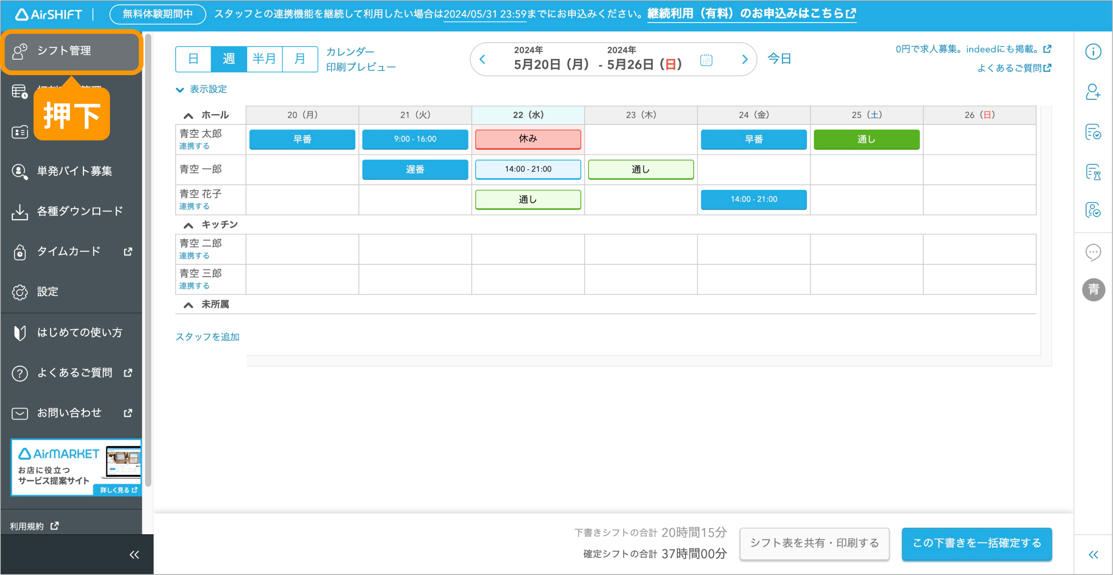
Task: Click the staff list check icon
Action: pos(1093,210)
